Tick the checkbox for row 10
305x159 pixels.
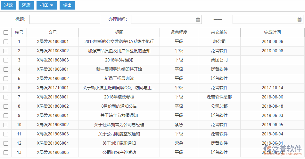click(x=6, y=125)
